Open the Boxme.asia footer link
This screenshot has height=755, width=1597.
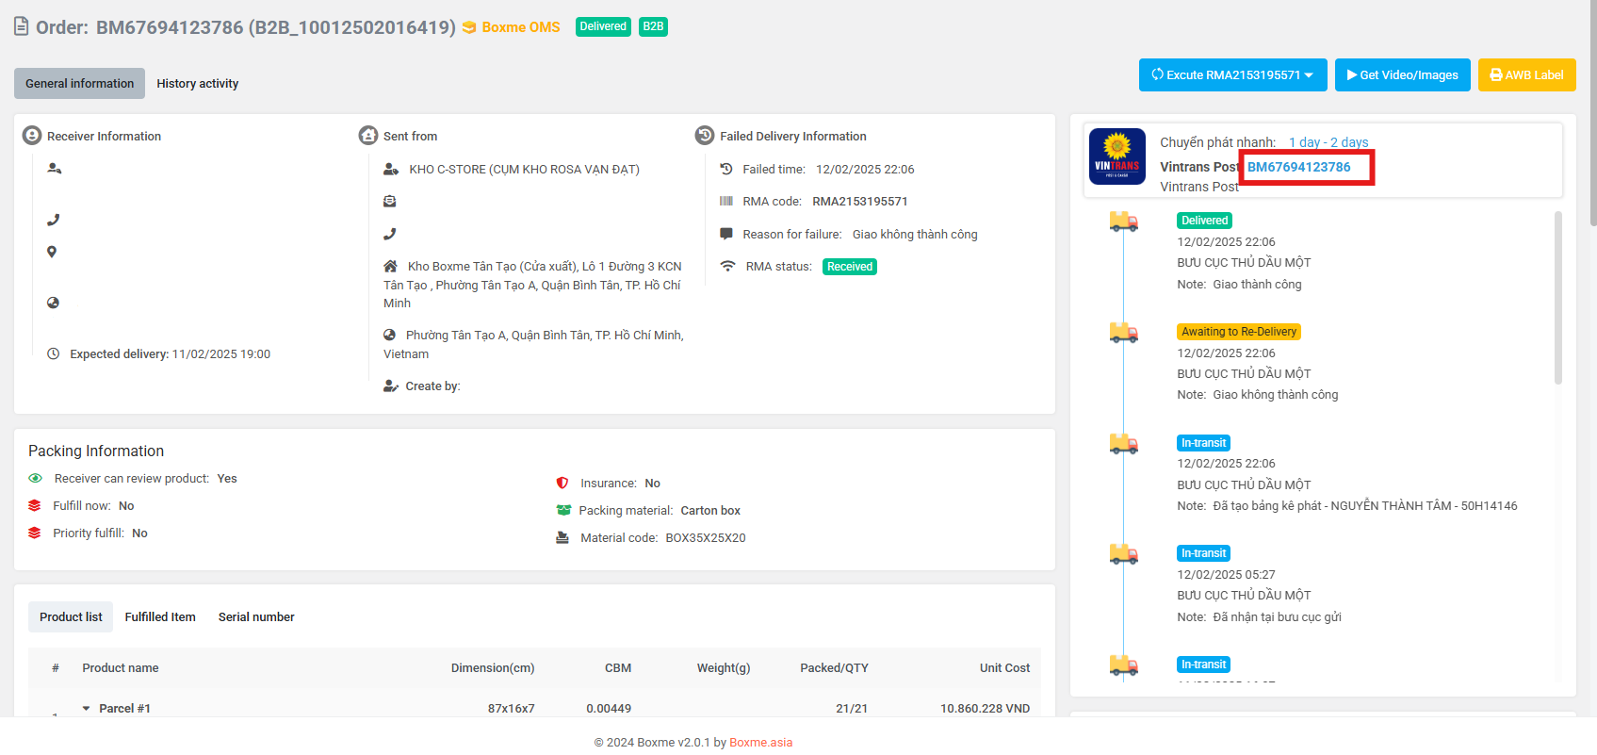[760, 743]
